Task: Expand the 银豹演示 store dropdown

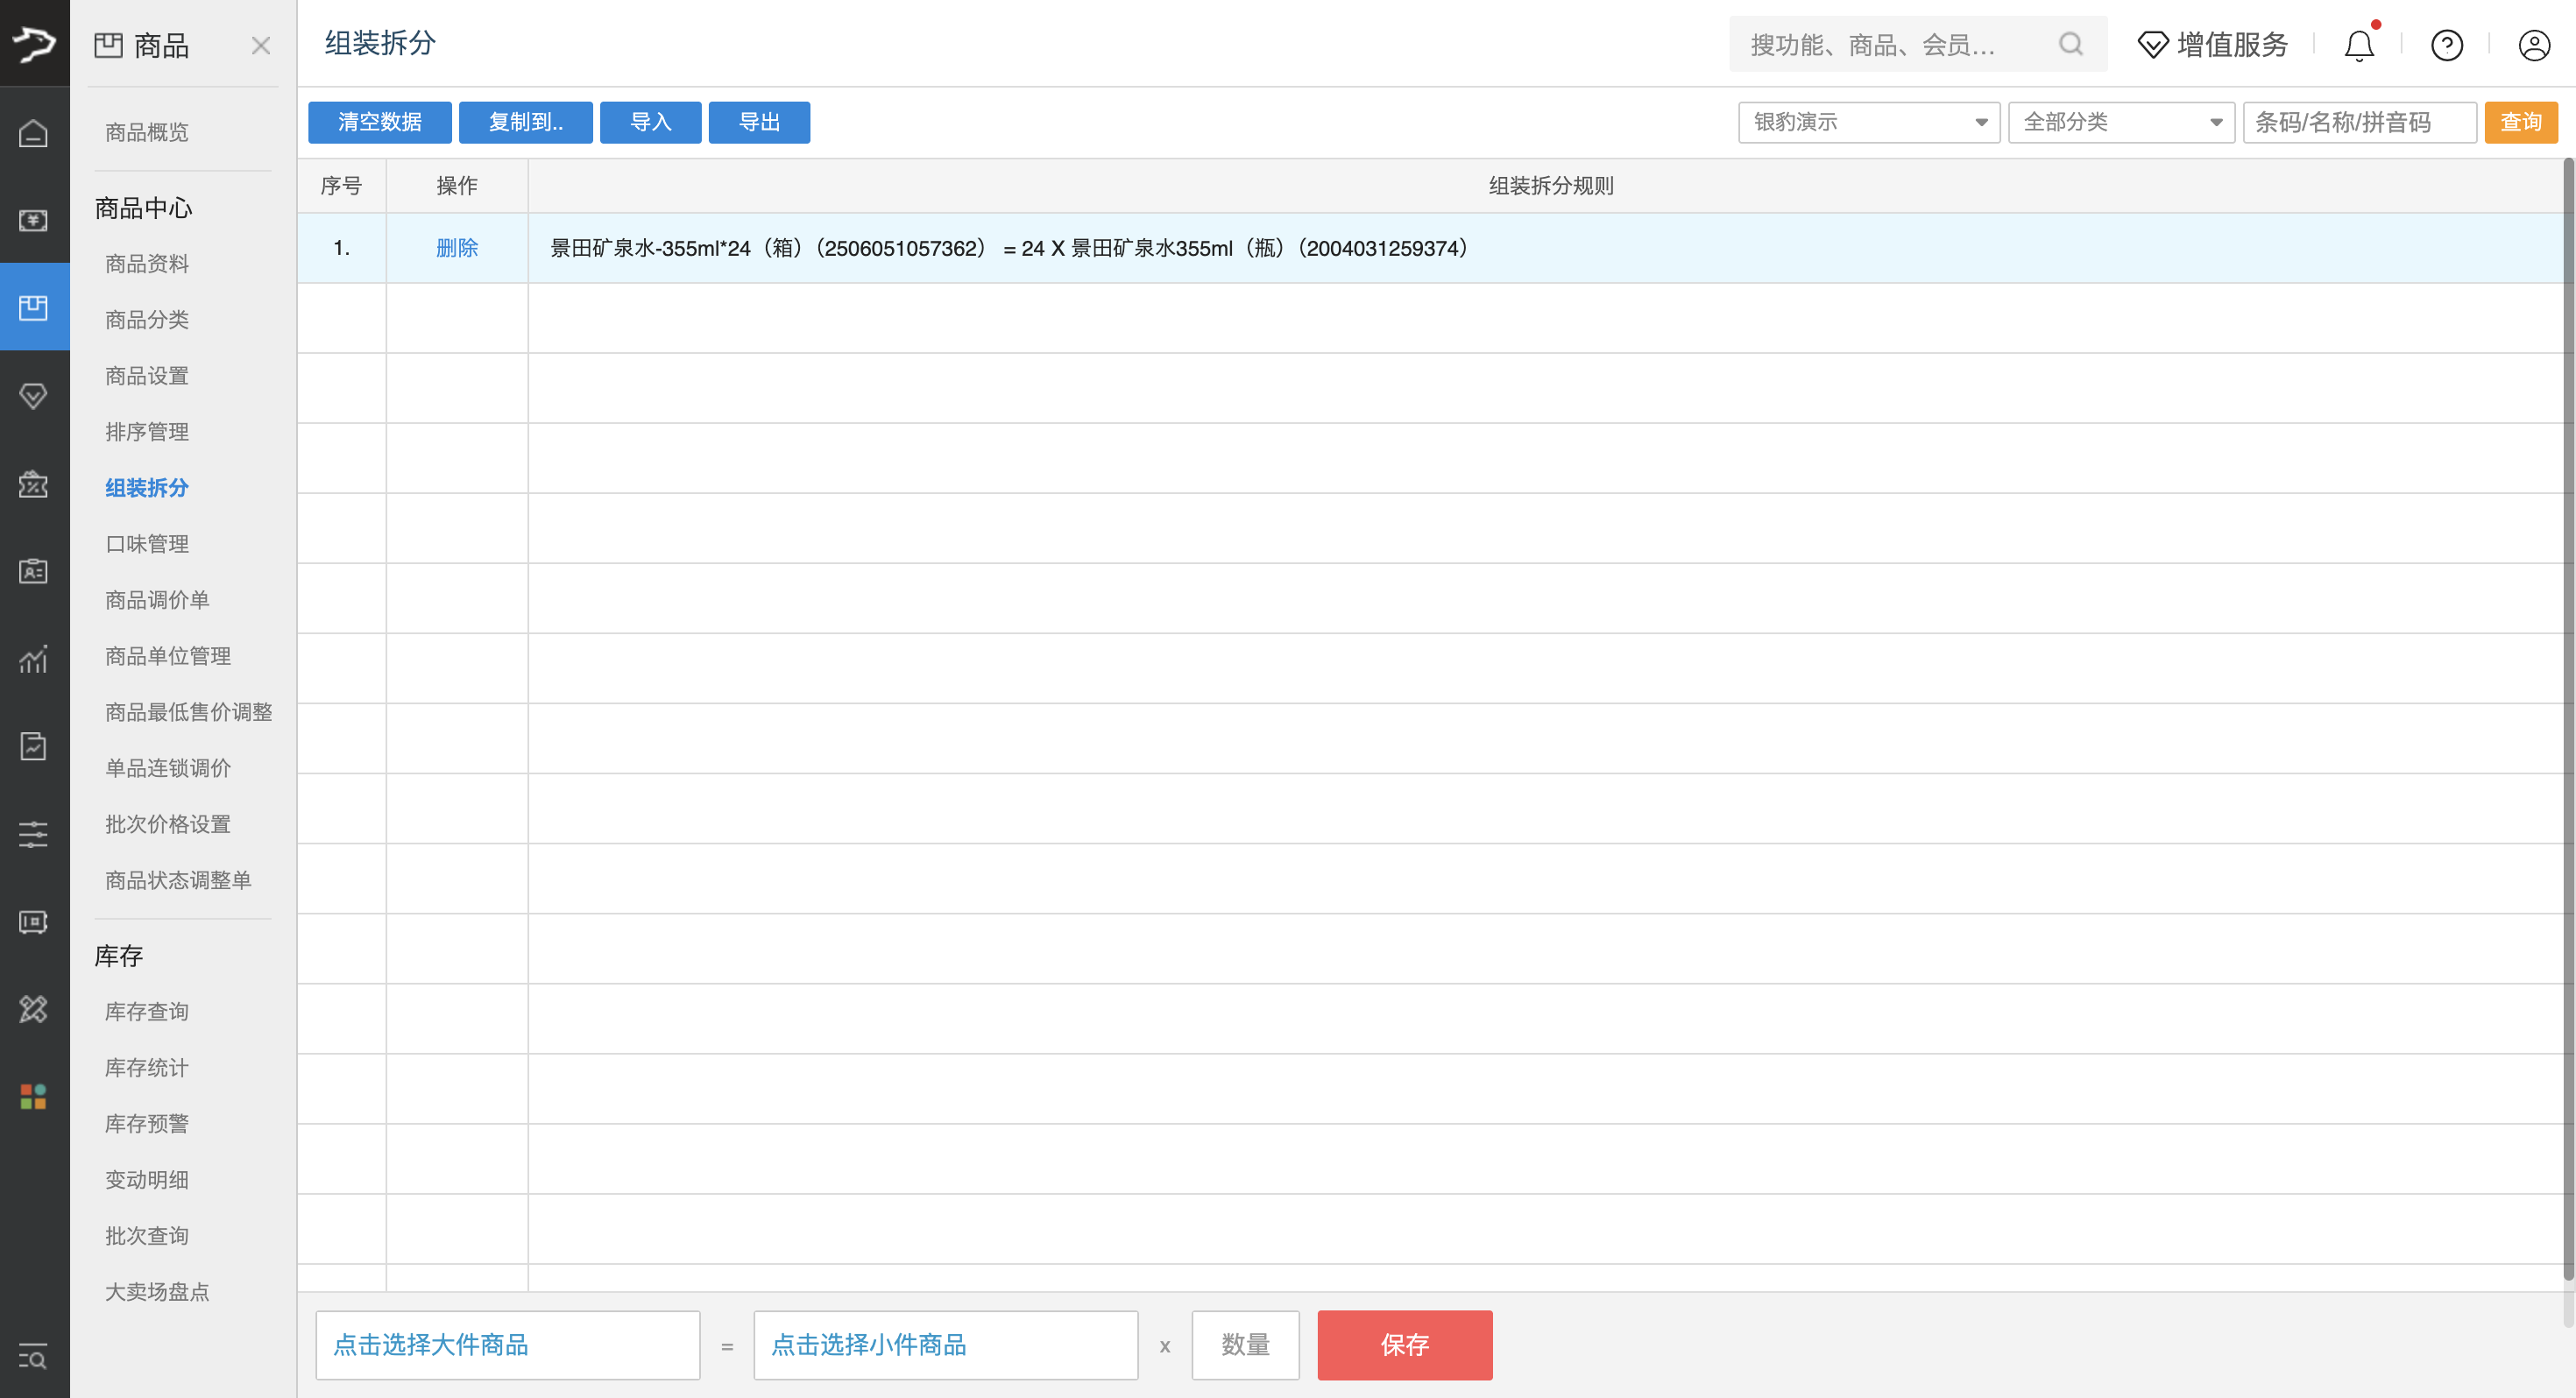Action: click(1868, 122)
